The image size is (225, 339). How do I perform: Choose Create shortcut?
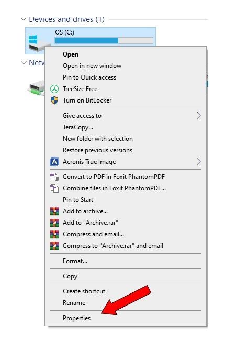click(x=84, y=291)
